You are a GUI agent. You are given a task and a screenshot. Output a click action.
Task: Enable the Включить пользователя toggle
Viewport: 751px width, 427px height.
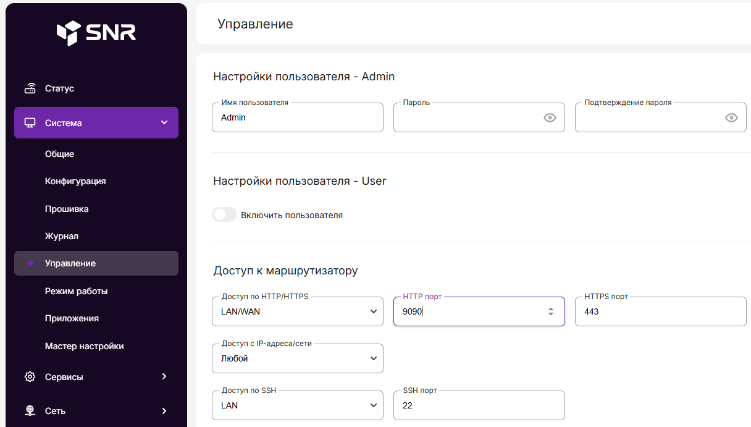pos(224,215)
